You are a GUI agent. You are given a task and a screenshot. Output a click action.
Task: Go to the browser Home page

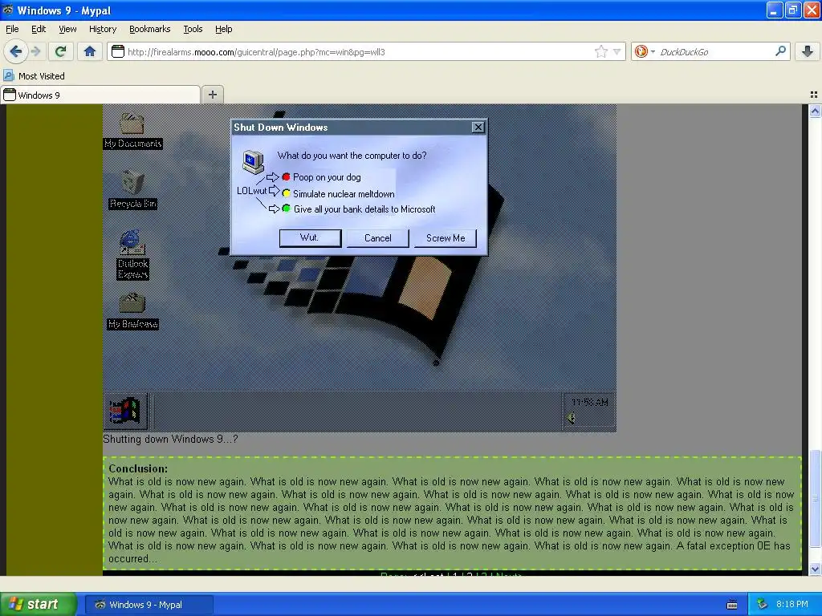point(90,51)
